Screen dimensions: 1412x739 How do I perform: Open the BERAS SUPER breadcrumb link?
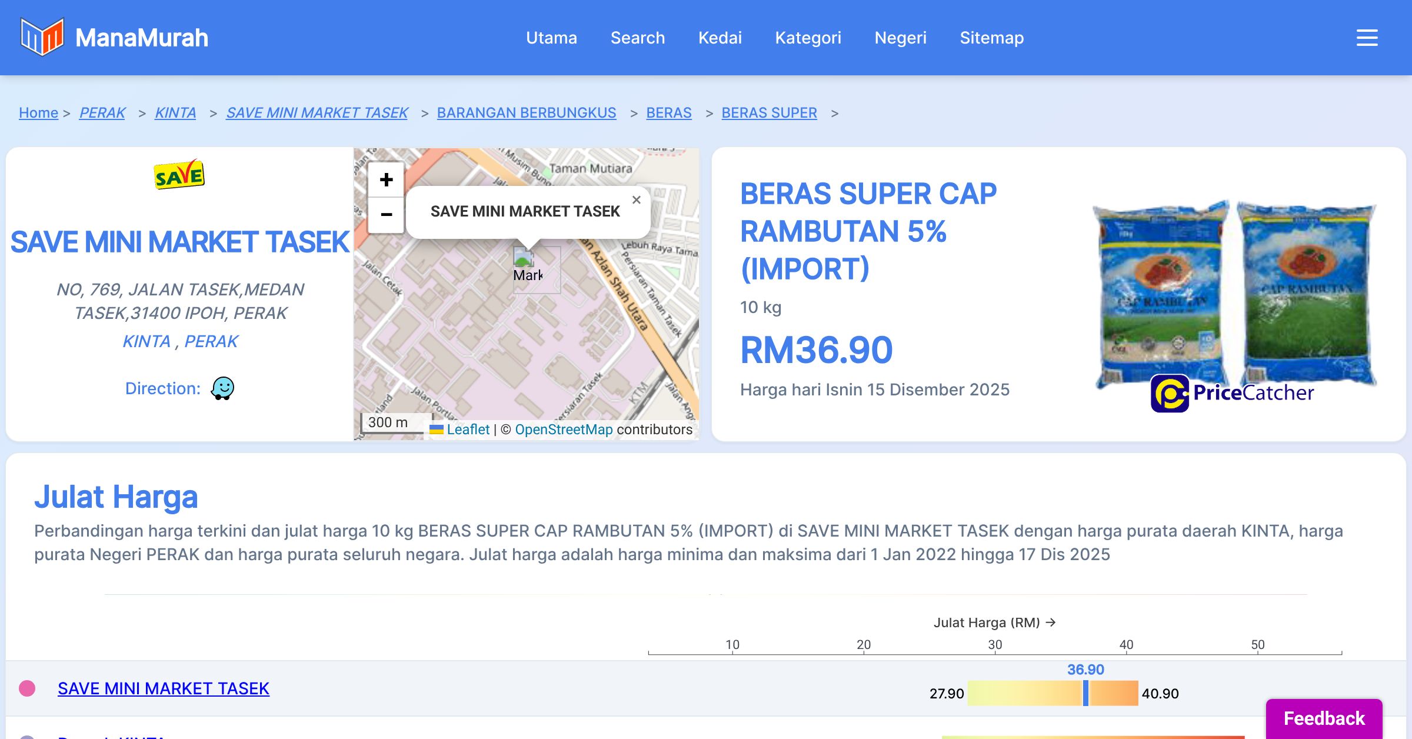click(x=769, y=112)
